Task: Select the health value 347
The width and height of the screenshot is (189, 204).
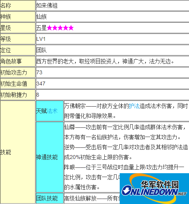Action: coord(41,84)
